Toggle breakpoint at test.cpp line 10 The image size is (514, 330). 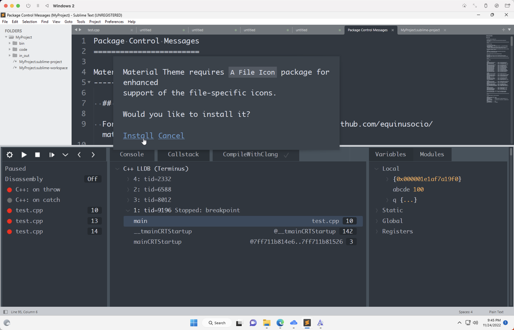click(10, 210)
